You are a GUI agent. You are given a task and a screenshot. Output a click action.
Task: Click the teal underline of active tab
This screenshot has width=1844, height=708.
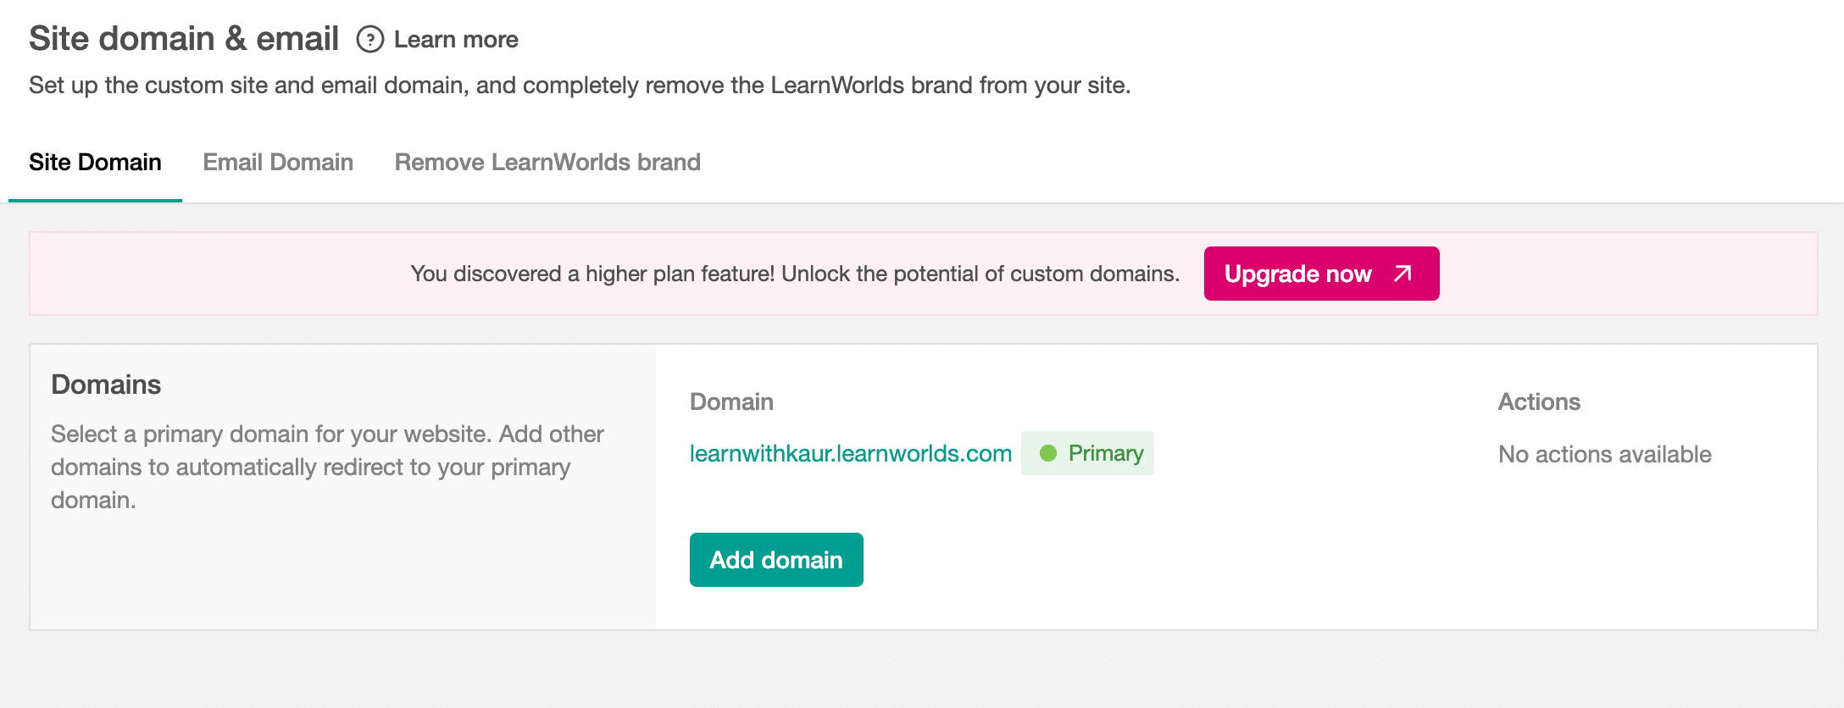point(95,200)
